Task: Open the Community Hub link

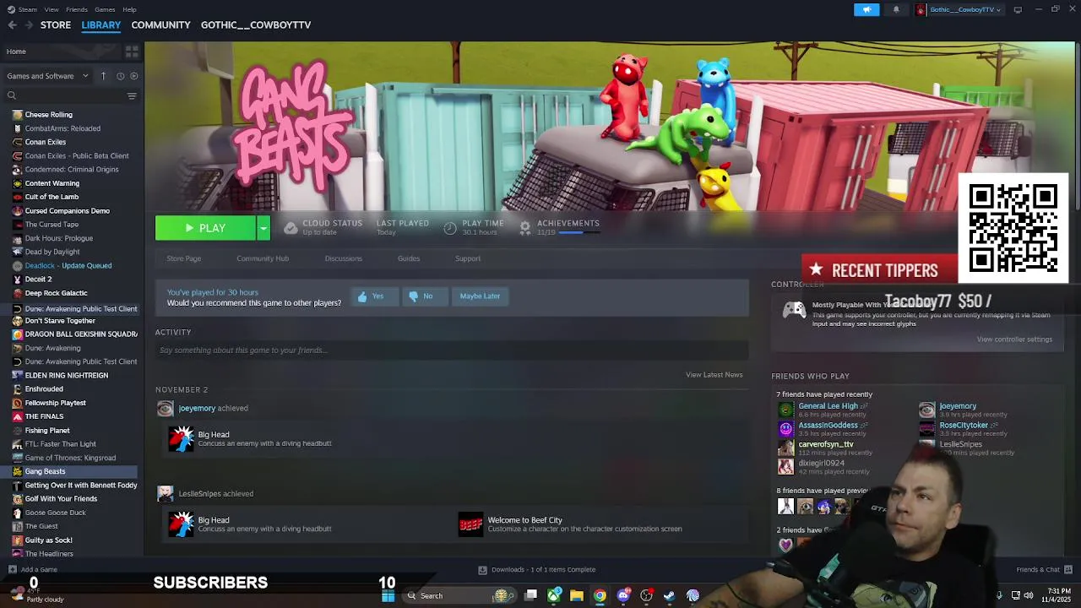Action: (263, 258)
